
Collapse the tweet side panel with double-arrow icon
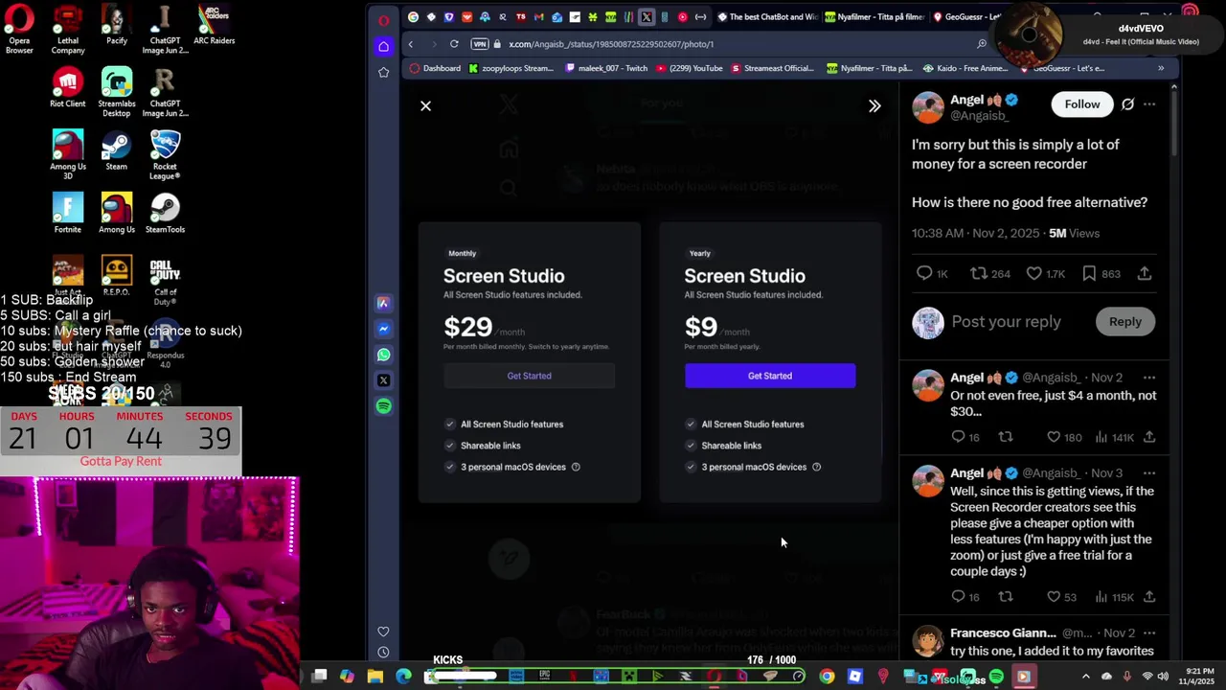[x=874, y=105]
